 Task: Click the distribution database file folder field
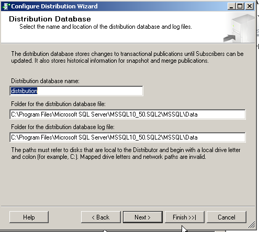(128, 114)
